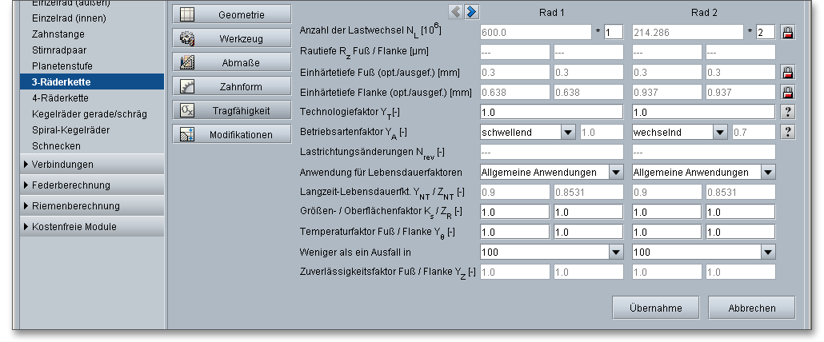Toggle the lock for Einhärtetiefe Flanke
This screenshot has width=824, height=342.
click(x=788, y=92)
